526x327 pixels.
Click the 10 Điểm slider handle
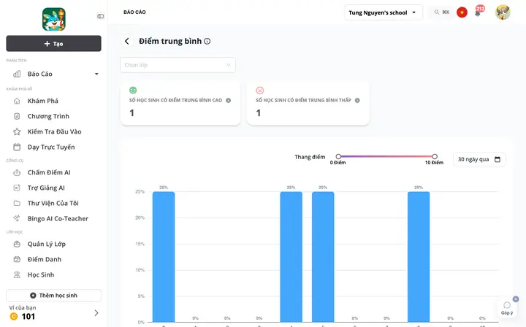tap(435, 156)
